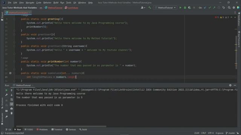Open Search Everywhere magnifier icon
This screenshot has height=135, width=241.
click(x=229, y=7)
